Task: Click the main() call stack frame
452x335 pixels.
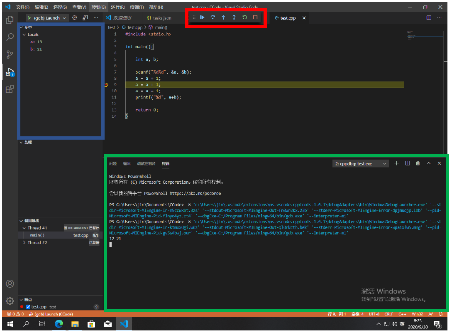Action: pyautogui.click(x=37, y=235)
